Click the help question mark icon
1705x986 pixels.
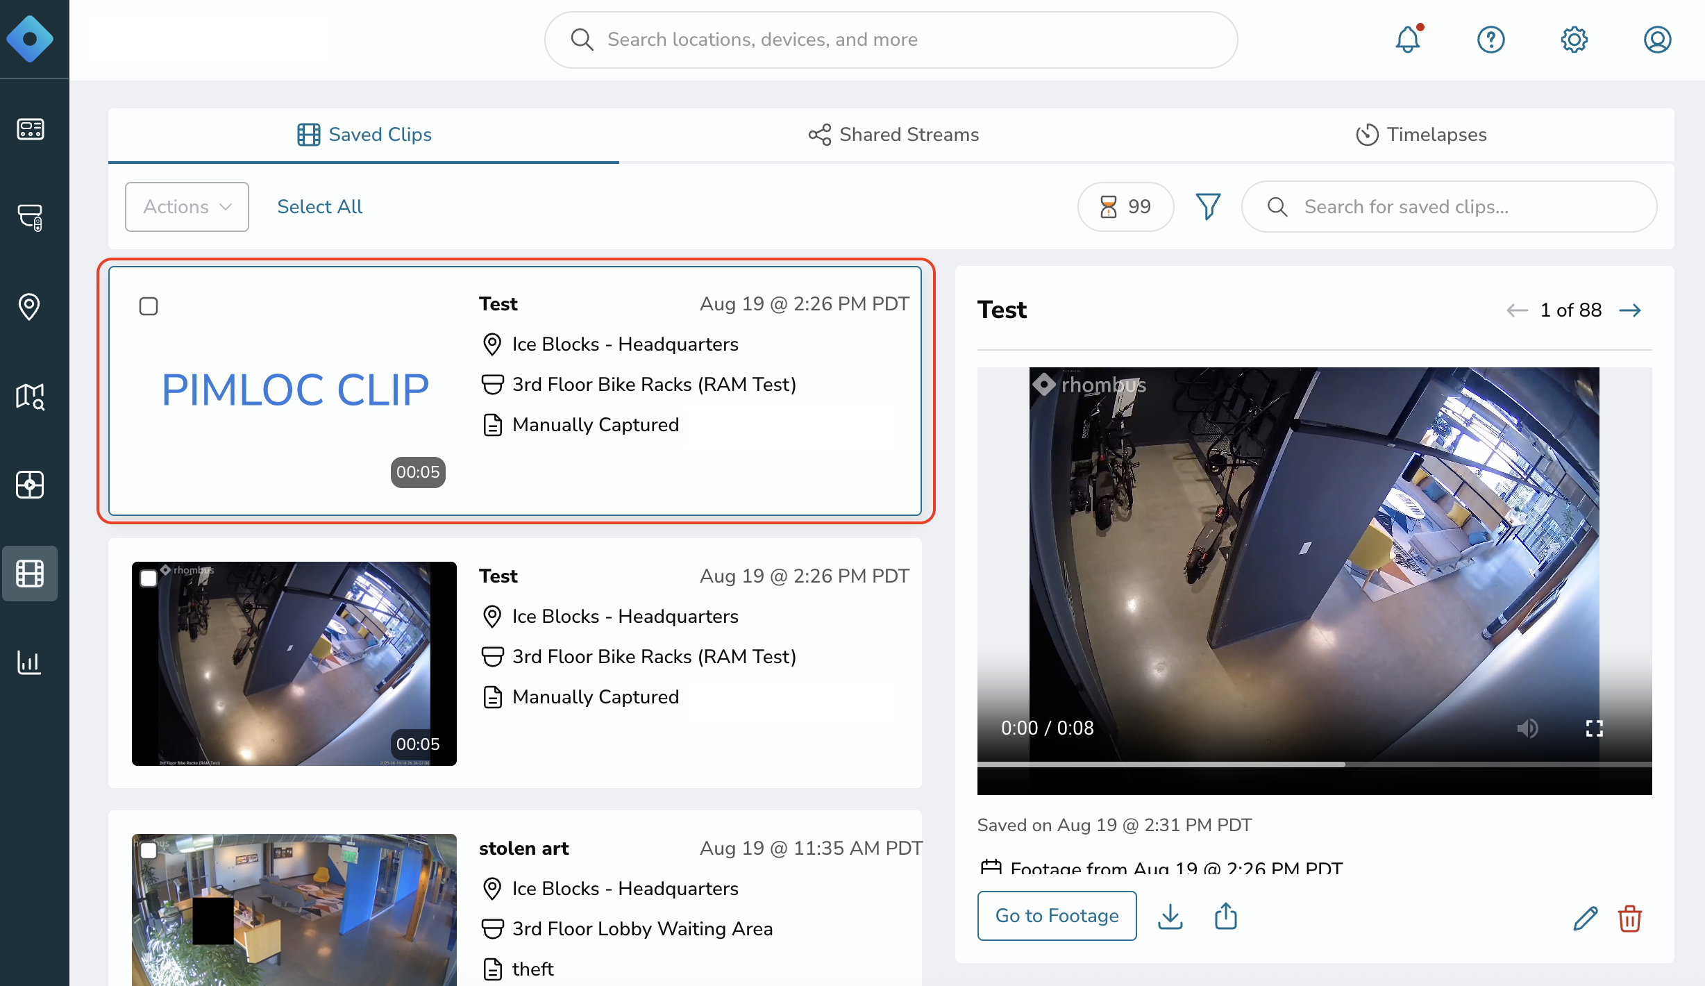pyautogui.click(x=1490, y=40)
